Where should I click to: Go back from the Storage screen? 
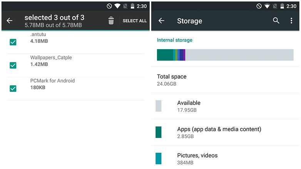click(x=161, y=21)
